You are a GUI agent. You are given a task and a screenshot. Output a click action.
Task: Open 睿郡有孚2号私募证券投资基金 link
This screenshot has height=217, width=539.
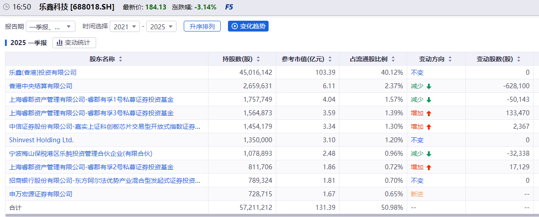click(92, 167)
